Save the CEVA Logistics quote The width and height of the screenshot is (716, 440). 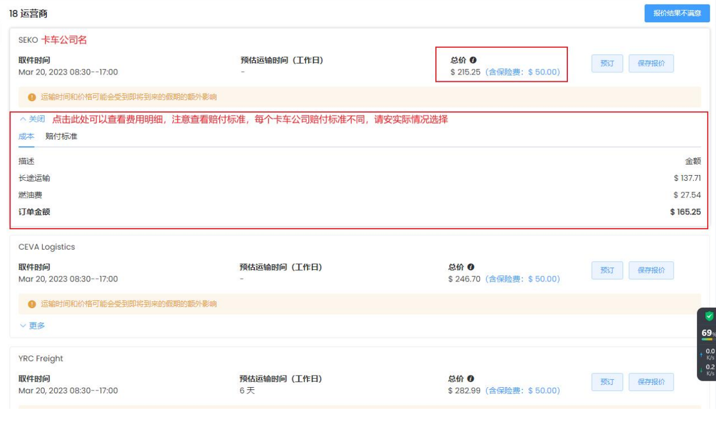(x=651, y=270)
